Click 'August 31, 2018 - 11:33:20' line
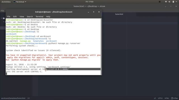 pyautogui.click(x=21, y=64)
